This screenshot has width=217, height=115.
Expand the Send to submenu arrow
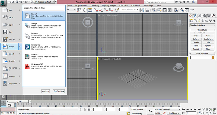(20, 61)
